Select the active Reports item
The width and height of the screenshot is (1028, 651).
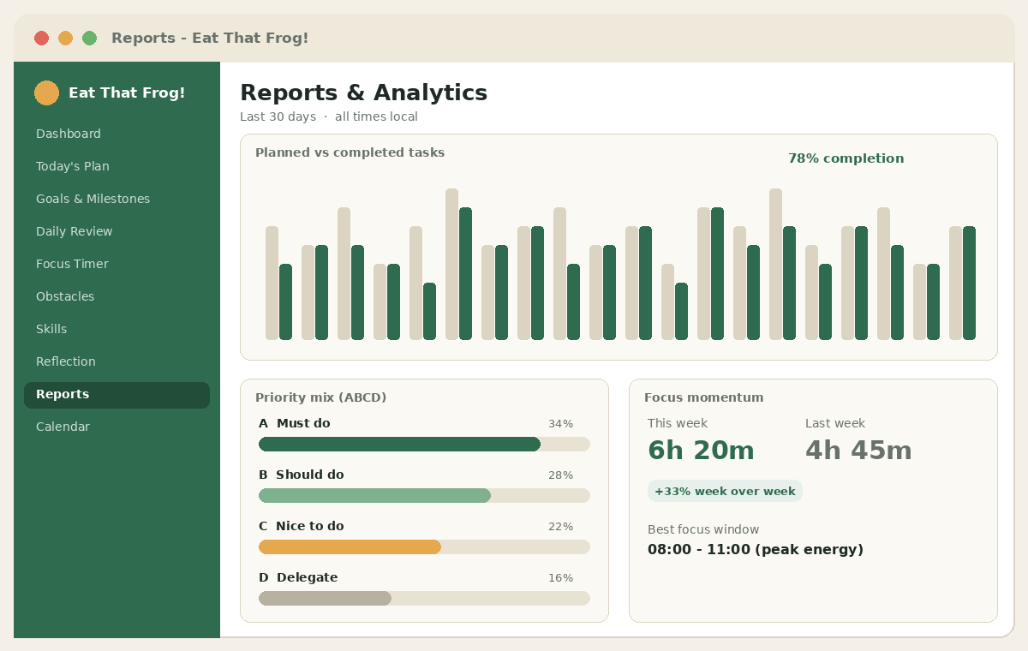pos(117,395)
